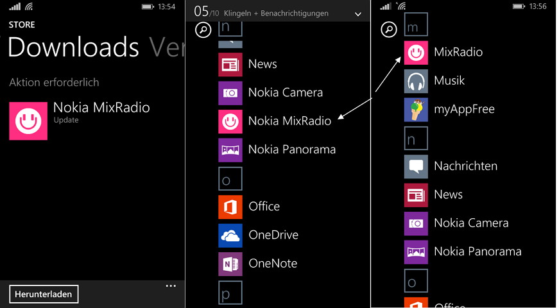Open the OneDrive cloud icon
Screen dimensions: 559x308
[230, 235]
